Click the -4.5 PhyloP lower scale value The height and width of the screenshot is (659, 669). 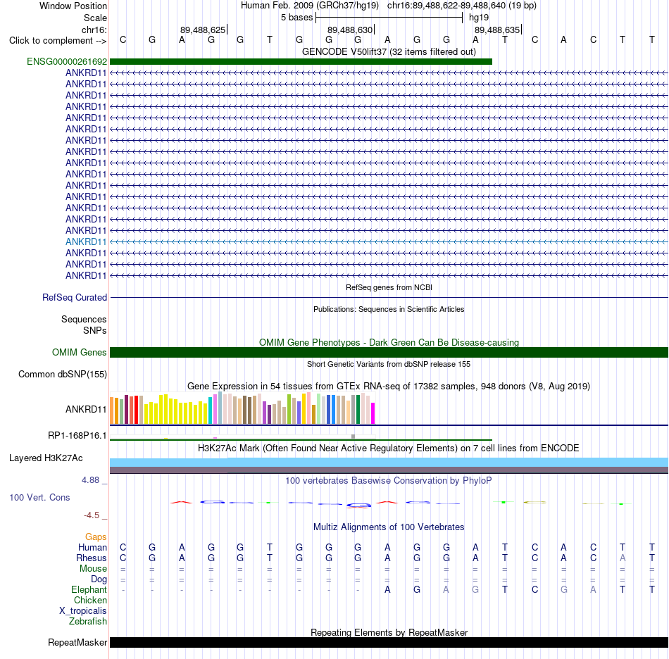point(92,515)
